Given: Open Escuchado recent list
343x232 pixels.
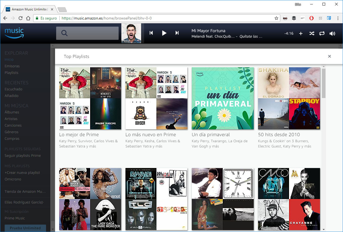Looking at the screenshot, I should click(13, 89).
